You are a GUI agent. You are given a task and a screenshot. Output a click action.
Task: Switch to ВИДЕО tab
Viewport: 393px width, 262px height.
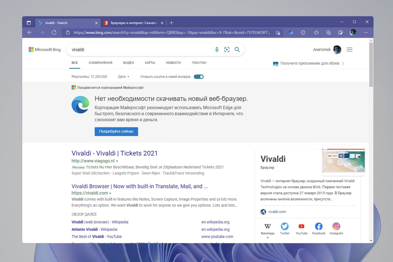128,63
